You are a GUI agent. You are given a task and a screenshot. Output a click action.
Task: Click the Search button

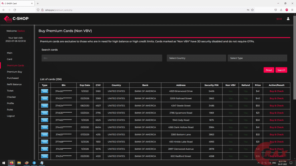point(281,70)
